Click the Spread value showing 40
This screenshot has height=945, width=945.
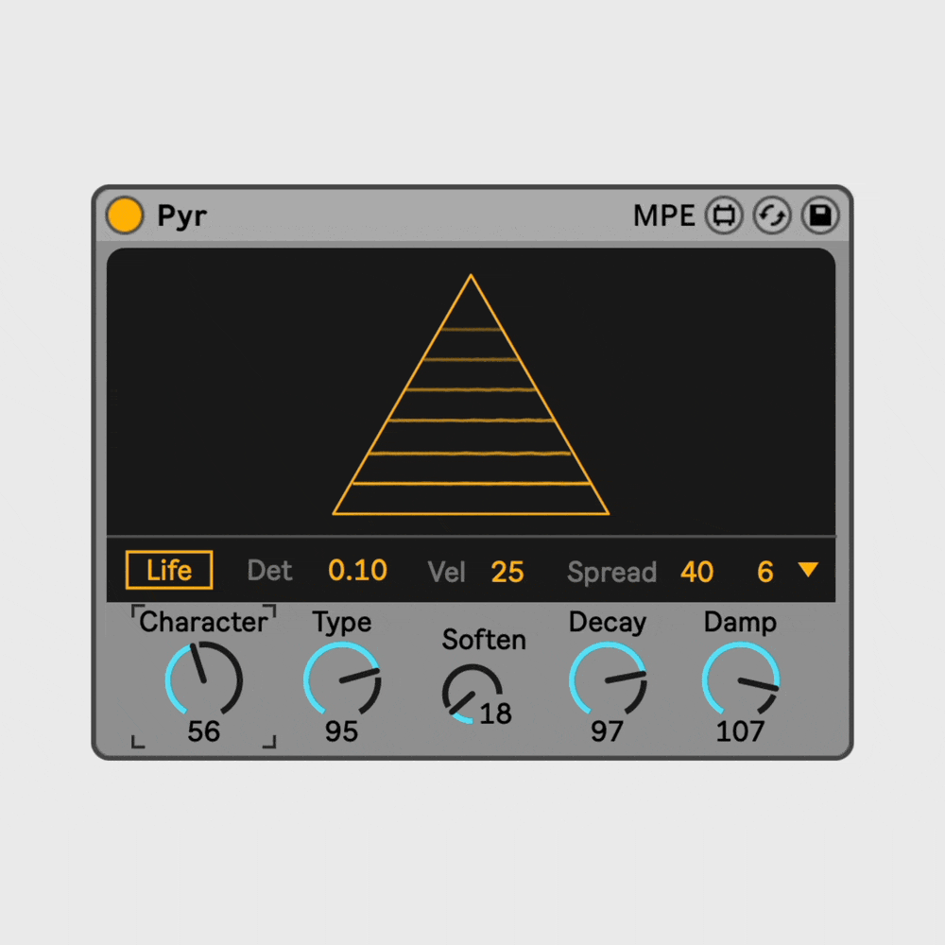(697, 571)
